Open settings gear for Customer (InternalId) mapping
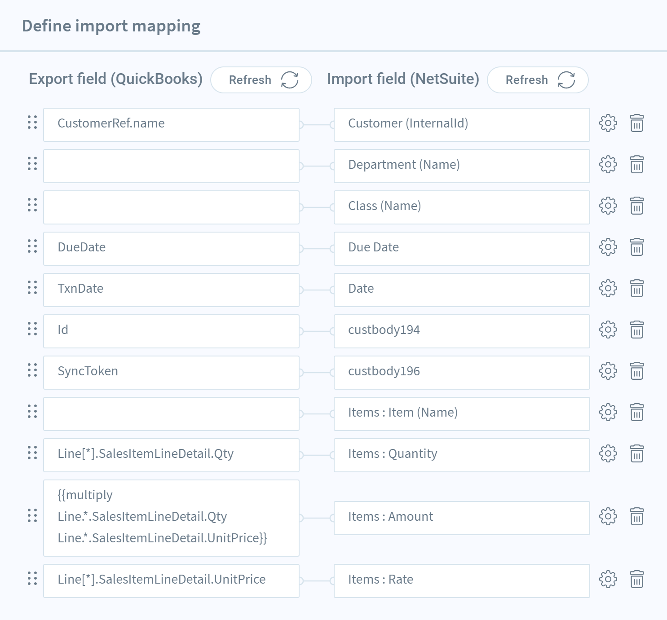This screenshot has height=620, width=667. [x=608, y=123]
